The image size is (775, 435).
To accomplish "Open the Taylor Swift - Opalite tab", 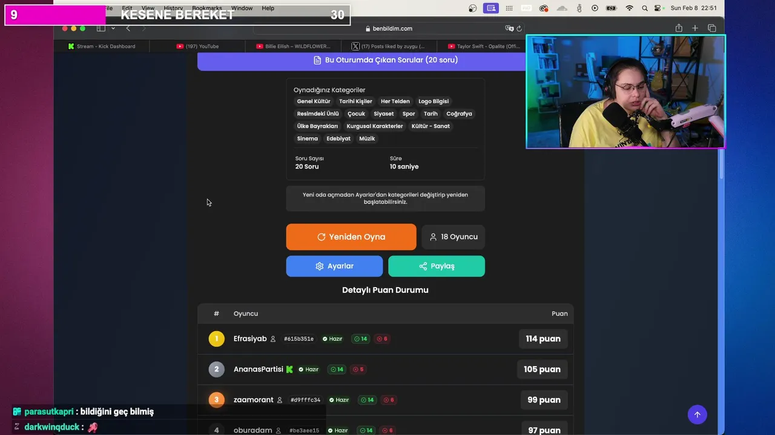I will [484, 46].
